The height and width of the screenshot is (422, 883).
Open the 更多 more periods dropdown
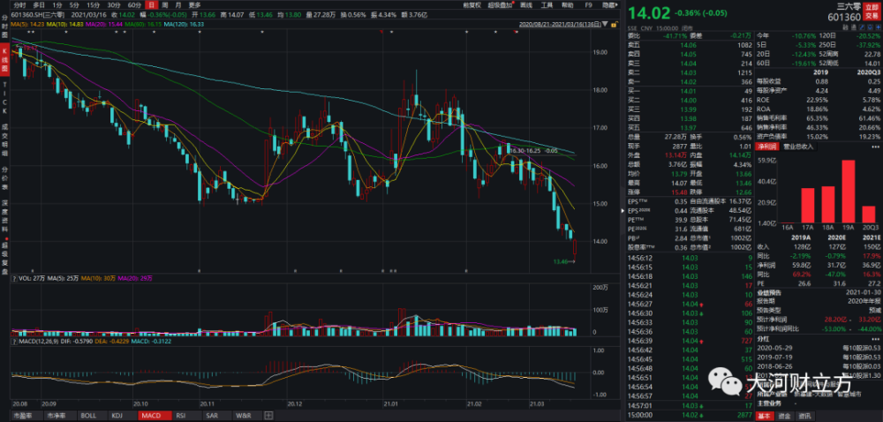pyautogui.click(x=195, y=4)
